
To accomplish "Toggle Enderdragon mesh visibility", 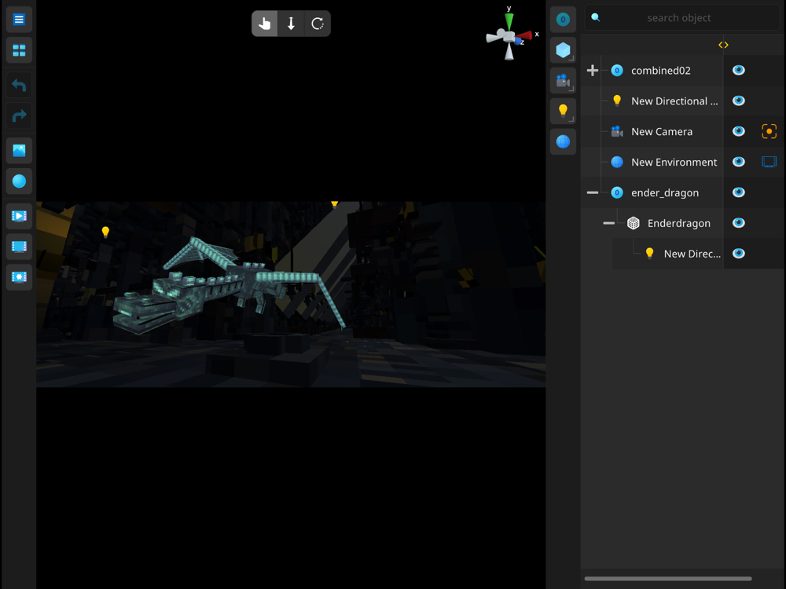I will (738, 223).
